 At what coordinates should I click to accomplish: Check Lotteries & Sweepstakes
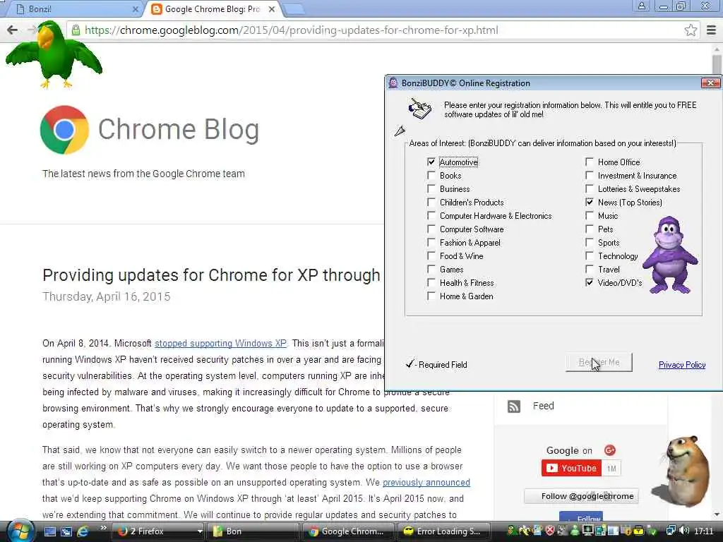tap(590, 189)
